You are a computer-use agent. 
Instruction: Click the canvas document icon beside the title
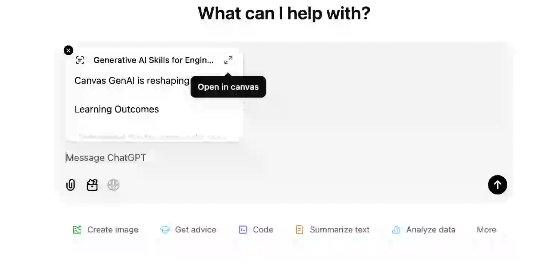tap(80, 60)
